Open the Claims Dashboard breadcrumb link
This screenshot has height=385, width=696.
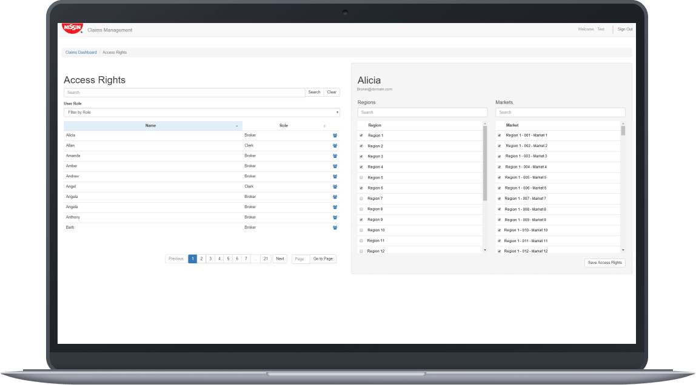(81, 52)
